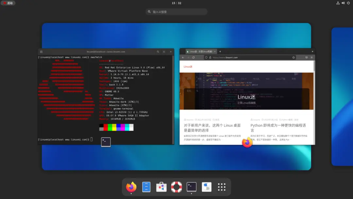Click the browser back arrow

(182, 57)
